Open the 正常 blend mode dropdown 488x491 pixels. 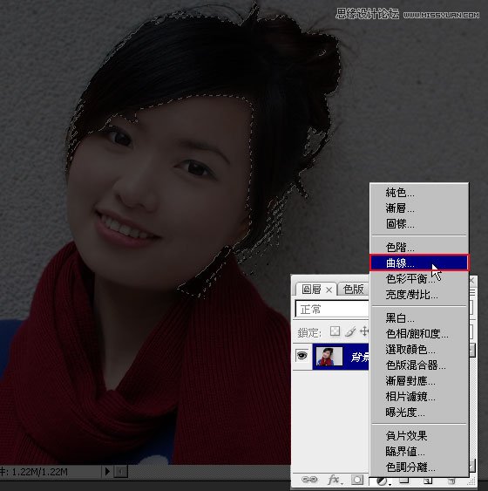point(332,310)
